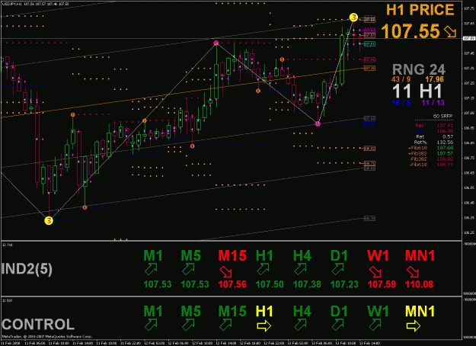The image size is (476, 346).
Task: Click the '-Fib618' value 106.71 in the table
Action: coord(445,165)
